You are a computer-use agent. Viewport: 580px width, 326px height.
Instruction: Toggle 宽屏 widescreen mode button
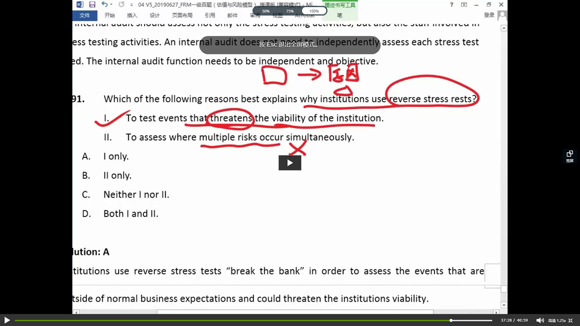point(569,156)
